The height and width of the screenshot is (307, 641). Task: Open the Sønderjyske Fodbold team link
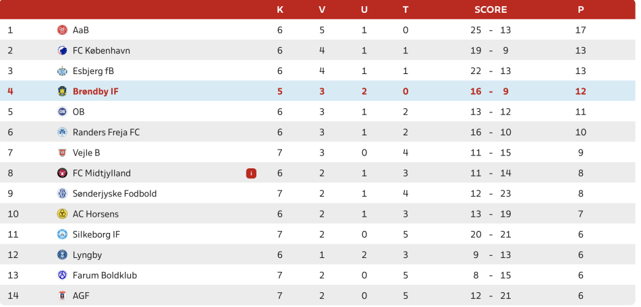coord(115,194)
